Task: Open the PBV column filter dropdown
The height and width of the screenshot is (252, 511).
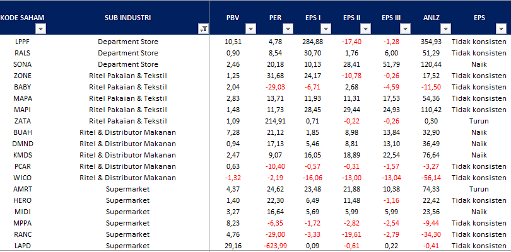Action: (249, 29)
